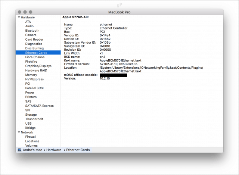Close the MacBook Pro window
The width and height of the screenshot is (239, 175).
19,12
